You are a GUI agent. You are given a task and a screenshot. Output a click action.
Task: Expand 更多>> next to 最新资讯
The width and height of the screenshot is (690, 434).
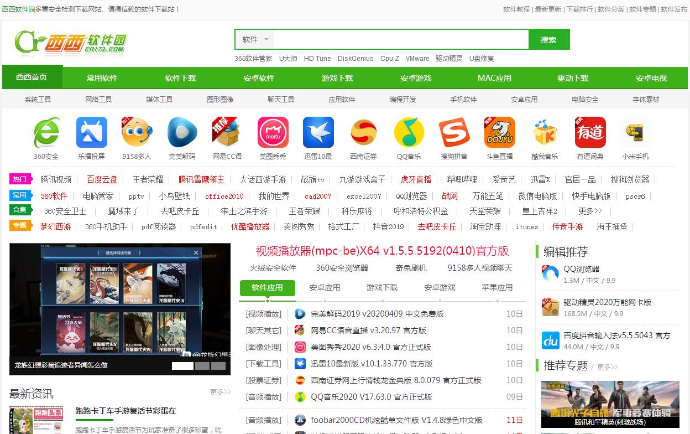coord(220,392)
